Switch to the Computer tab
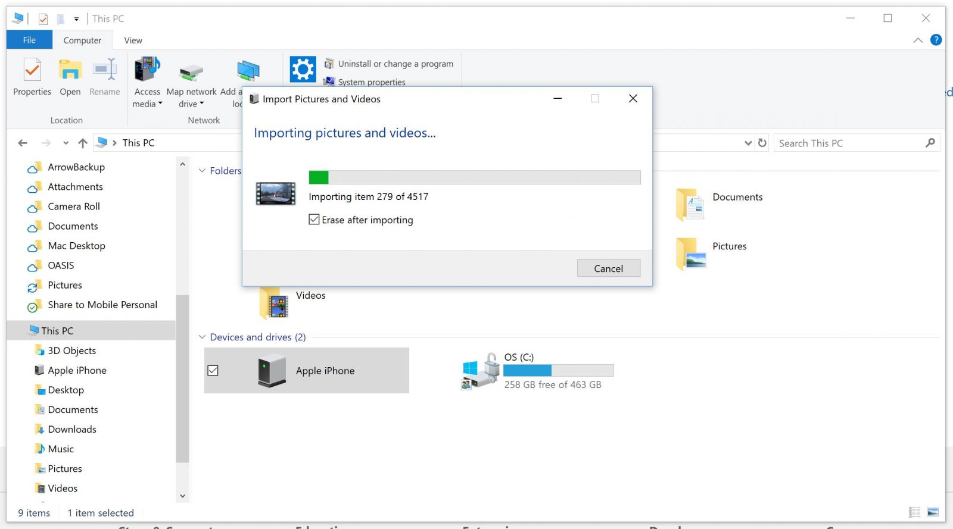 [82, 40]
